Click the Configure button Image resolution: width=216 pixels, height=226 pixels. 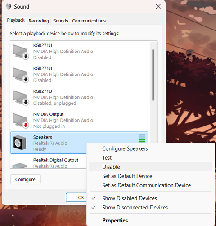pos(25,179)
